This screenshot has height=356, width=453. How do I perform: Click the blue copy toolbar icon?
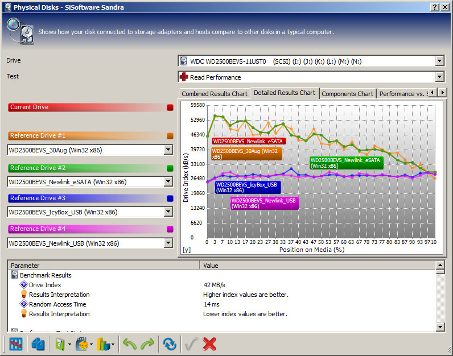38,344
